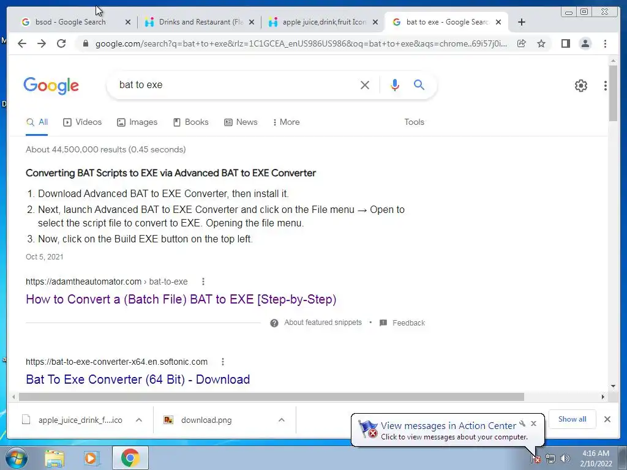Image resolution: width=627 pixels, height=470 pixels.
Task: Open the download.png downloaded file
Action: click(x=206, y=420)
